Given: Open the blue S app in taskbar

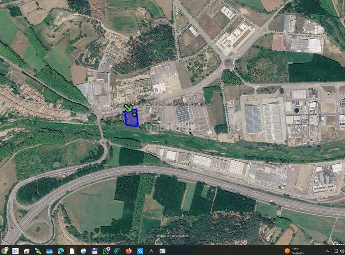Looking at the screenshot, I should pos(140,251).
